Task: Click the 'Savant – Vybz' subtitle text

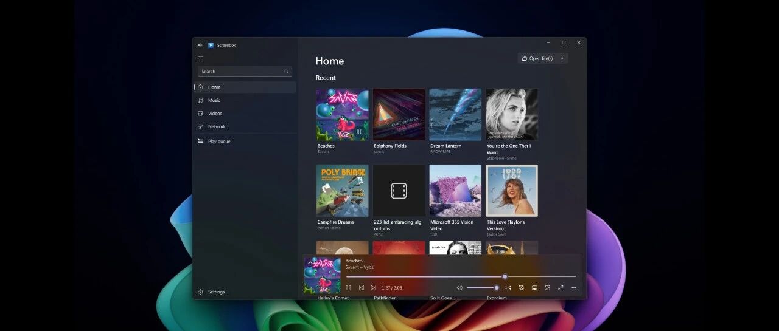Action: point(359,267)
